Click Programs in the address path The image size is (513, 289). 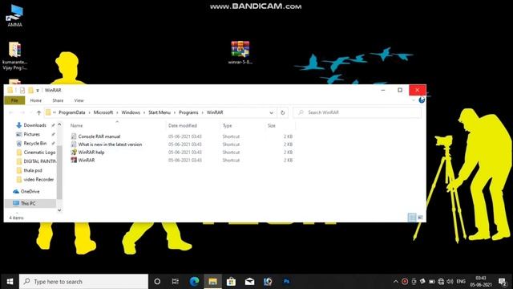(188, 112)
